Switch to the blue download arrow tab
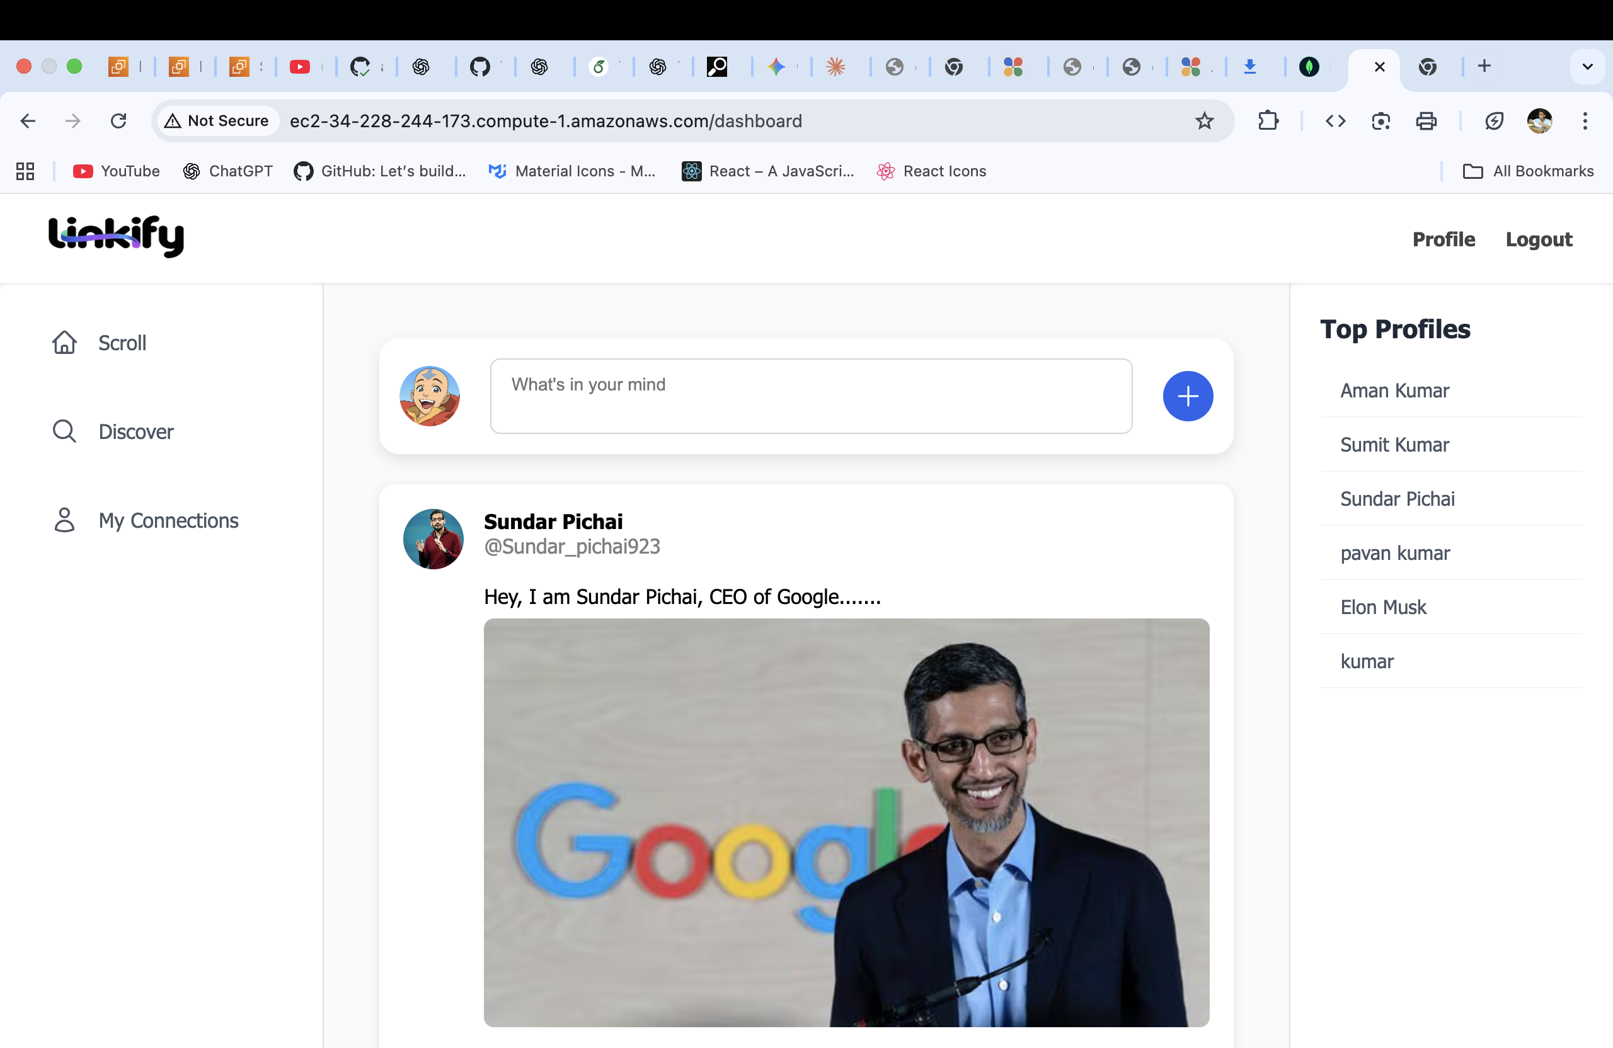Image resolution: width=1613 pixels, height=1048 pixels. [1249, 66]
